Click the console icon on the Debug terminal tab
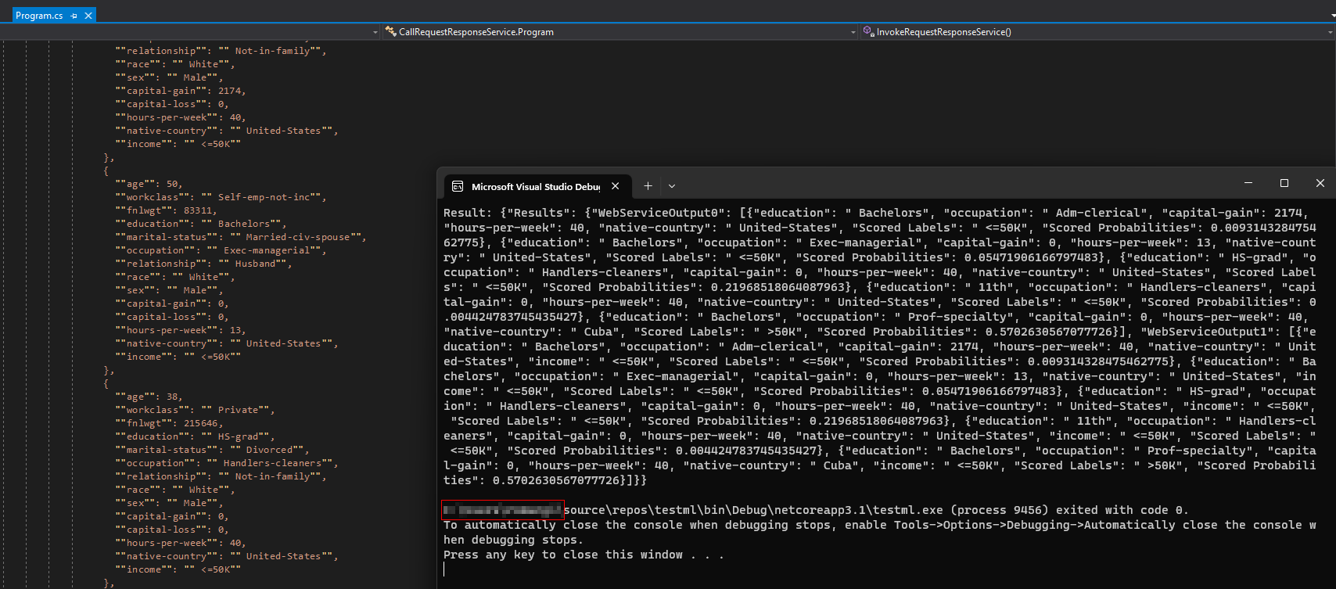Screen dimensions: 1336x589 click(458, 186)
